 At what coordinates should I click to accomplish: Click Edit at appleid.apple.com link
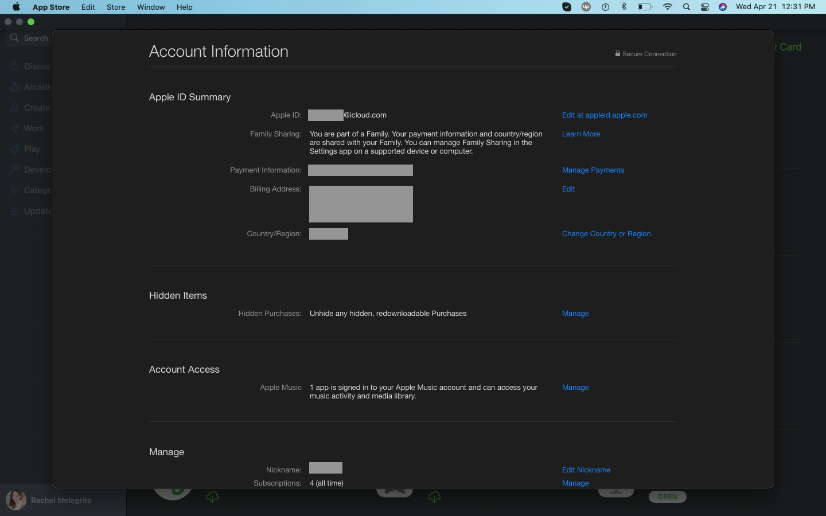605,115
